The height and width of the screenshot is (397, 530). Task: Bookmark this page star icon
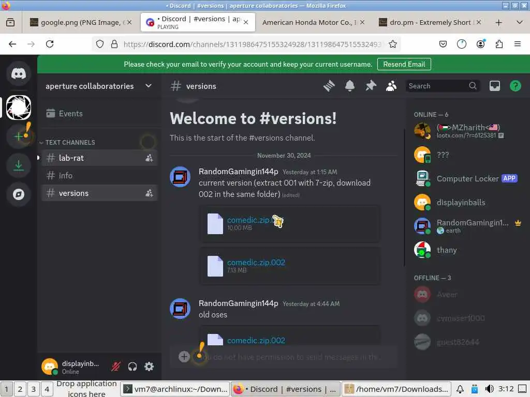pyautogui.click(x=392, y=44)
